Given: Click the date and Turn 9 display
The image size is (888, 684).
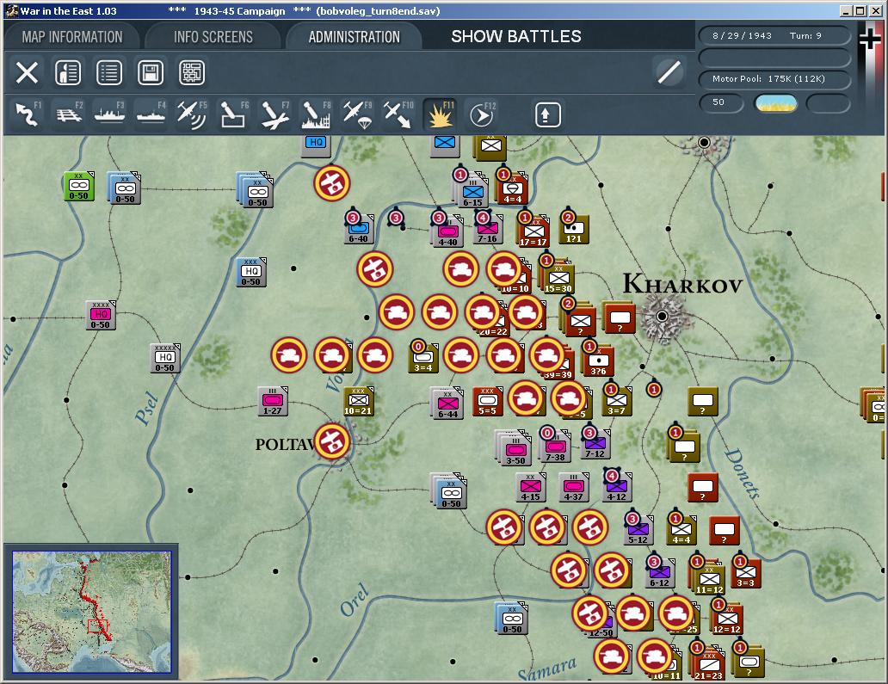Looking at the screenshot, I should (774, 35).
